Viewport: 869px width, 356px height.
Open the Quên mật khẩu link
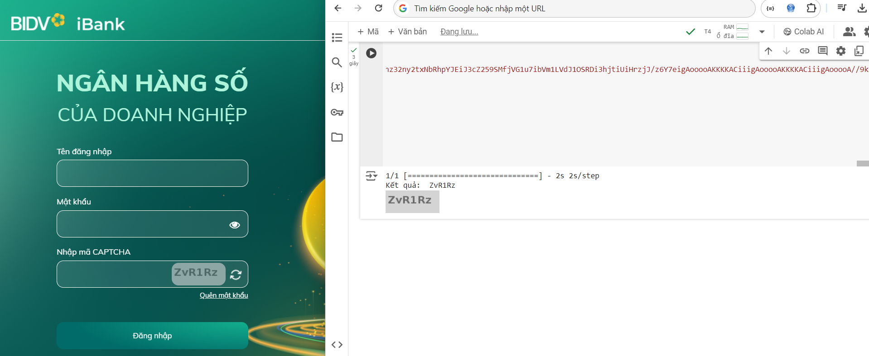click(224, 295)
